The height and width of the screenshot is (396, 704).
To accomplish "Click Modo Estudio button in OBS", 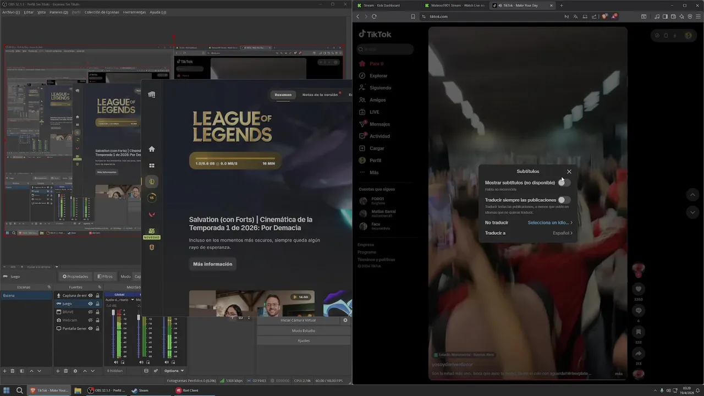I will tap(304, 331).
